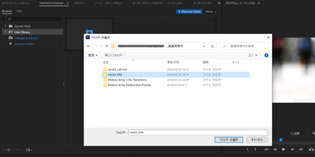315x157 pixels.
Task: Open the Menu dropdown in Premiere Composer
Action: point(211,12)
